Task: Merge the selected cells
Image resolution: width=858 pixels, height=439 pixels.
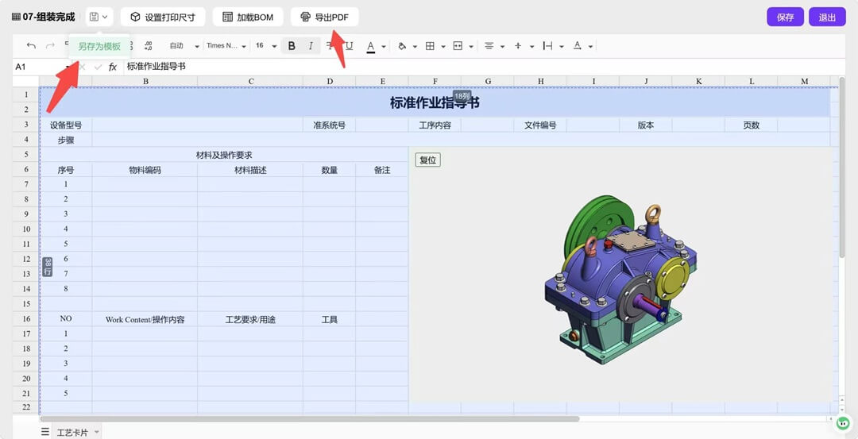Action: 458,46
